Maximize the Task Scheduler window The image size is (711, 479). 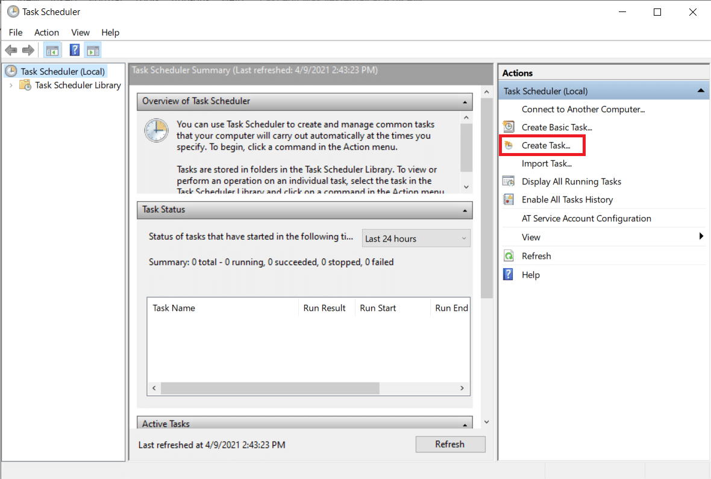click(657, 12)
